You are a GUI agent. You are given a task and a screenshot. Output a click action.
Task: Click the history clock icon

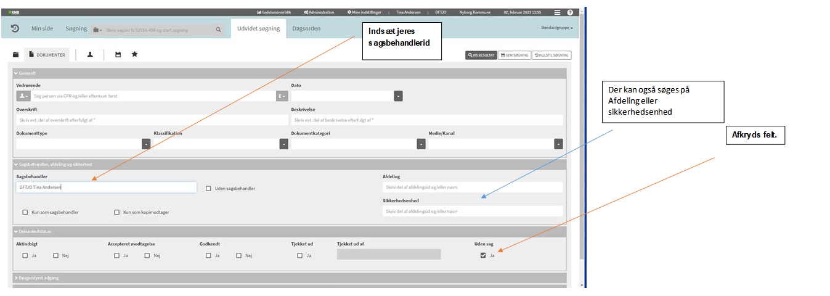coord(15,28)
